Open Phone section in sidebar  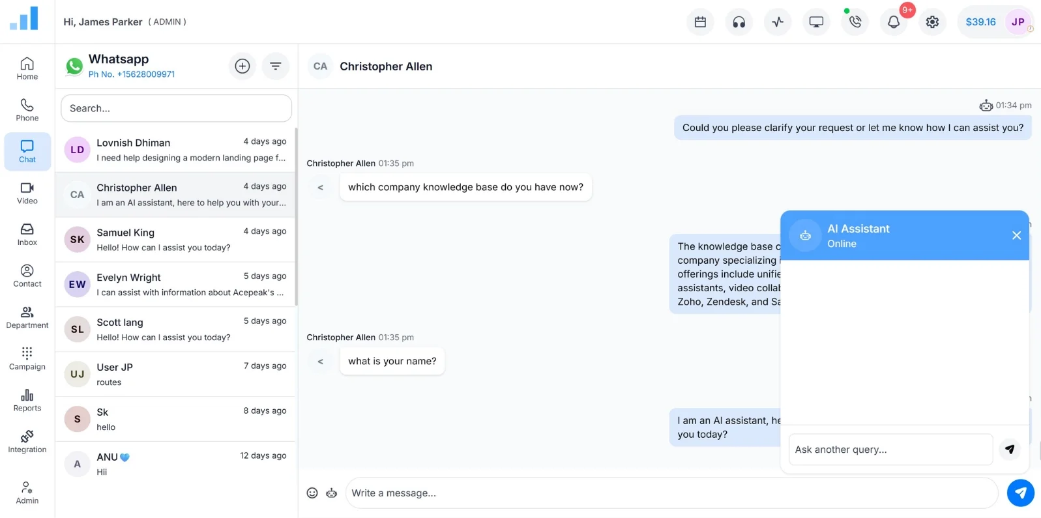[x=27, y=110]
